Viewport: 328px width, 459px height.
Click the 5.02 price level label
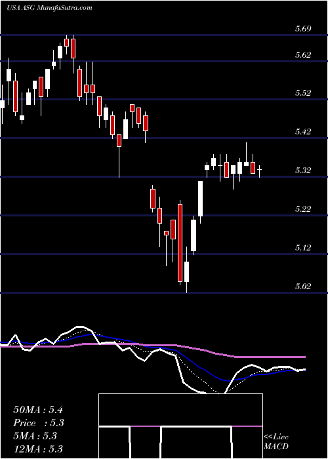303,286
